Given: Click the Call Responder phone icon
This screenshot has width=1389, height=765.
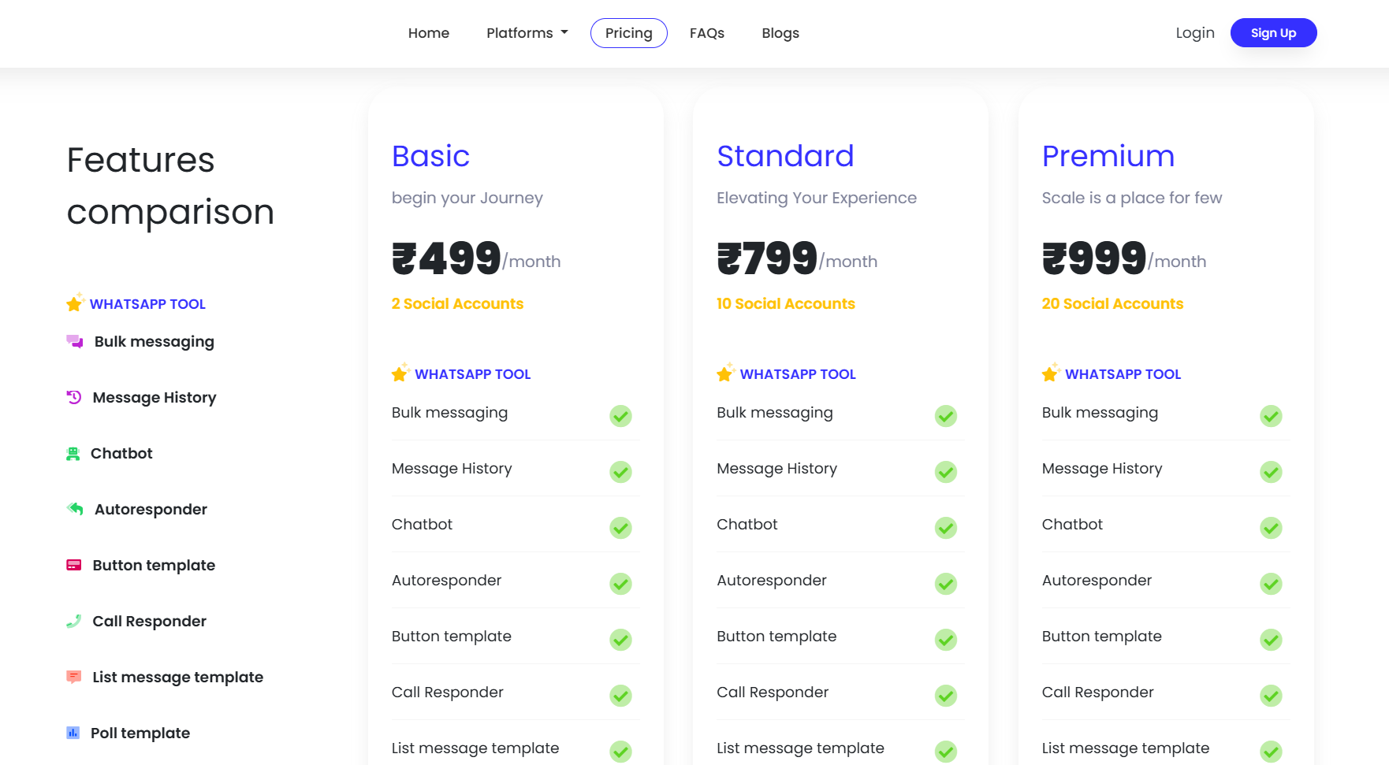Looking at the screenshot, I should pyautogui.click(x=74, y=621).
